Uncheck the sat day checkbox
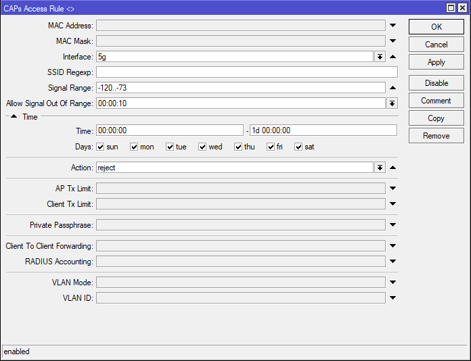The width and height of the screenshot is (471, 361). [298, 147]
